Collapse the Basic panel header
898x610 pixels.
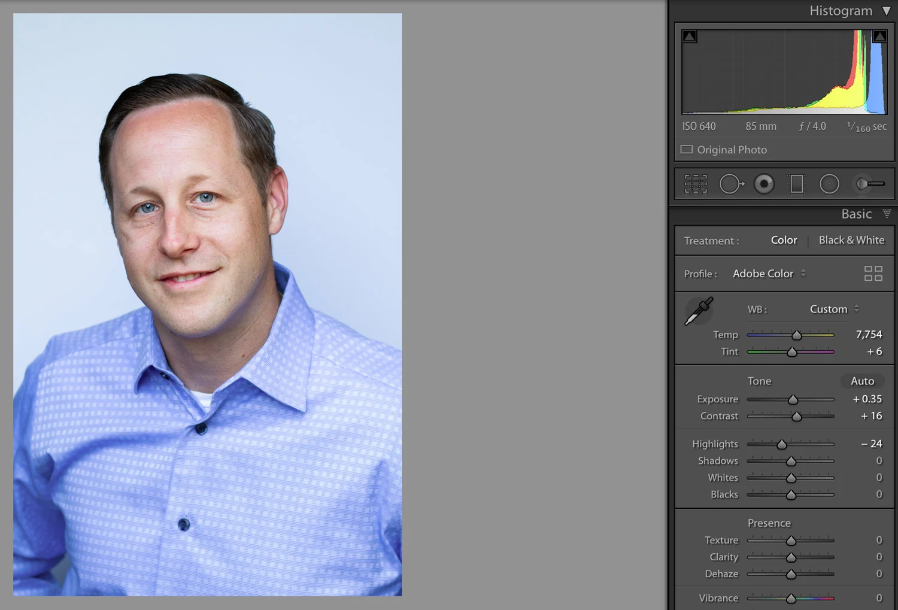click(x=886, y=214)
